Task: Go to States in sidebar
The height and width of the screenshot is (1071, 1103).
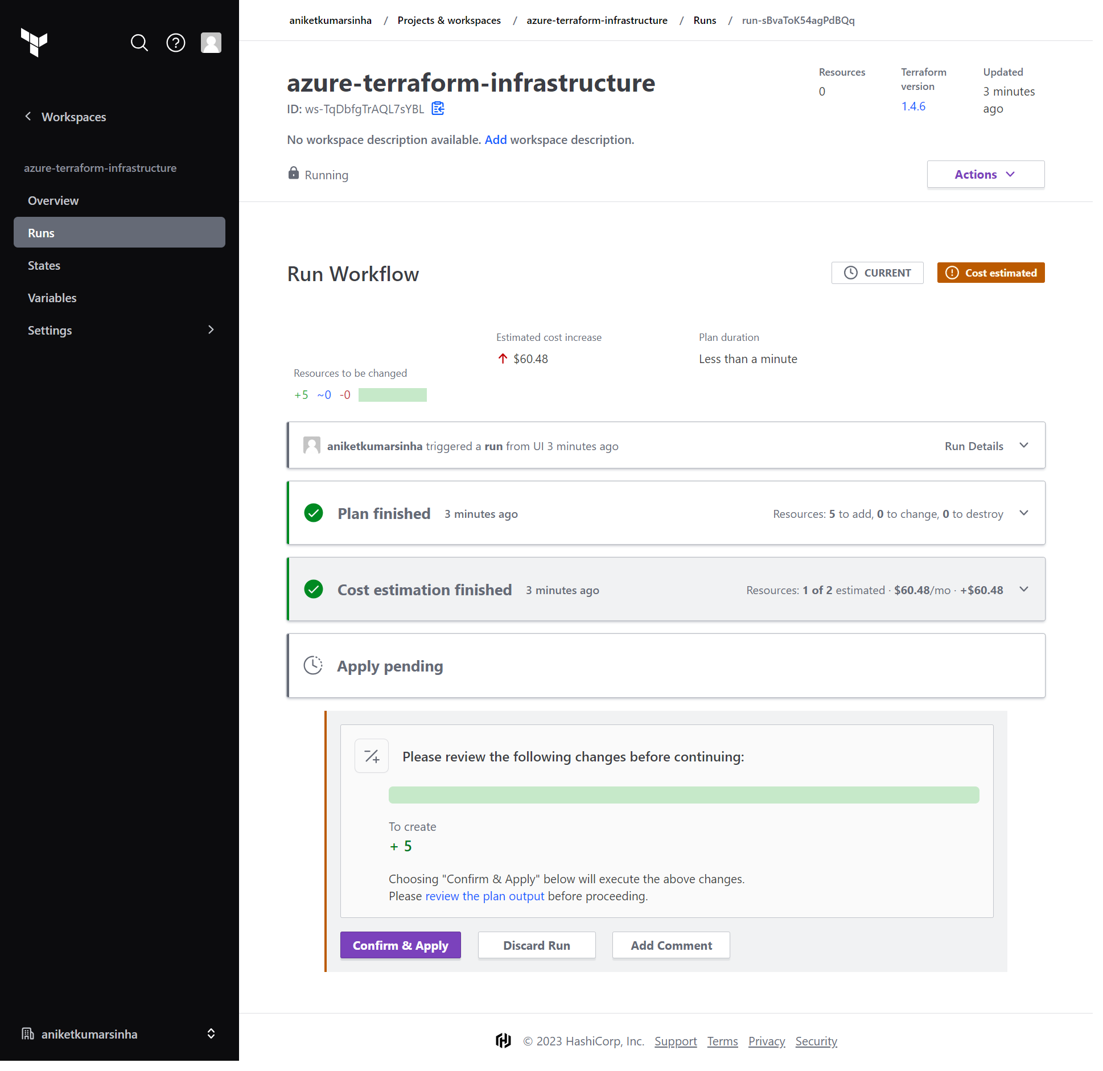Action: point(120,265)
